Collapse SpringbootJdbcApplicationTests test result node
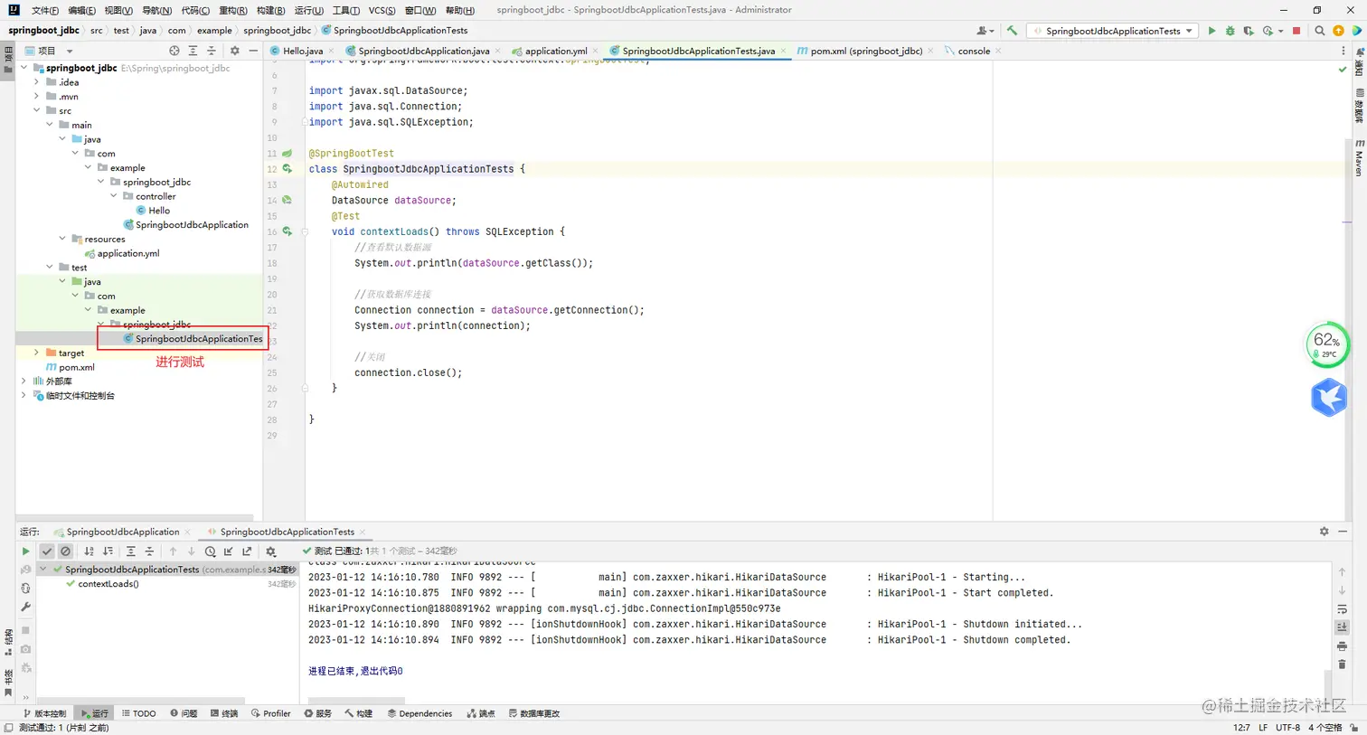The image size is (1367, 735). tap(42, 570)
